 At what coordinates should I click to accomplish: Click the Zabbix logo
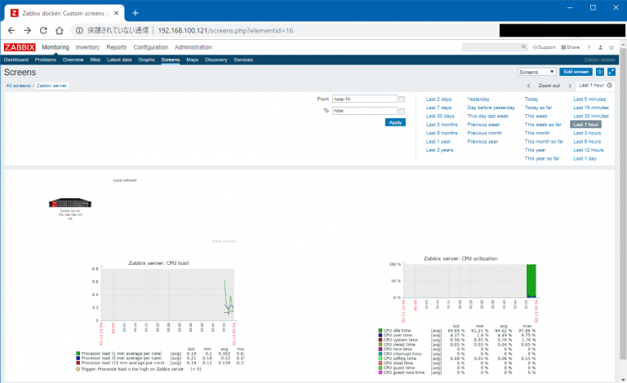tap(20, 47)
